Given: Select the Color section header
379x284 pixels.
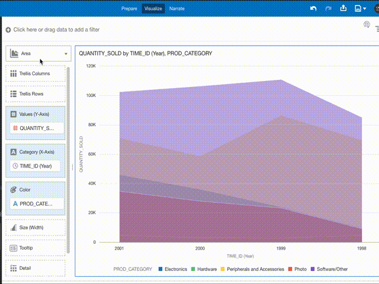Looking at the screenshot, I should [25, 190].
